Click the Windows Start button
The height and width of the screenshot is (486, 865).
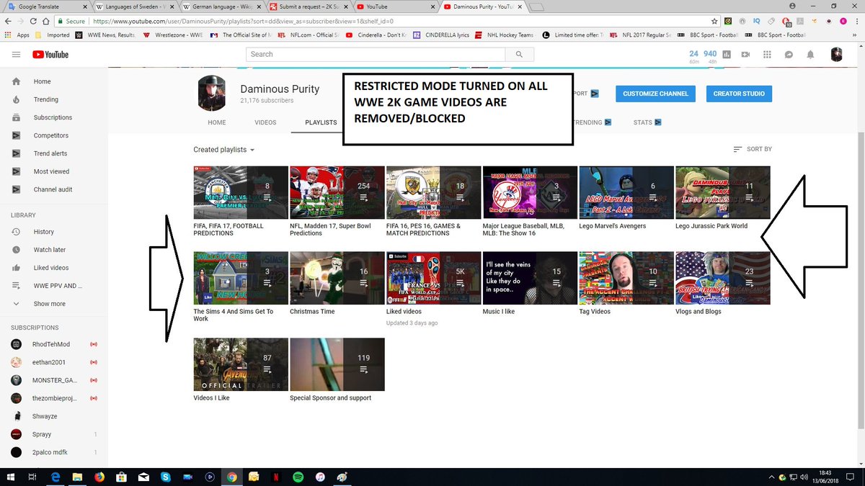click(10, 477)
